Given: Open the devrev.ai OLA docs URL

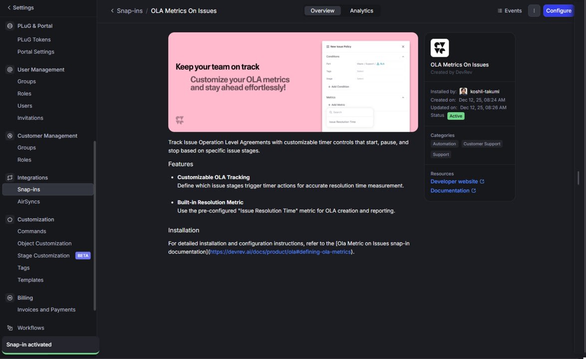Looking at the screenshot, I should click(x=281, y=252).
